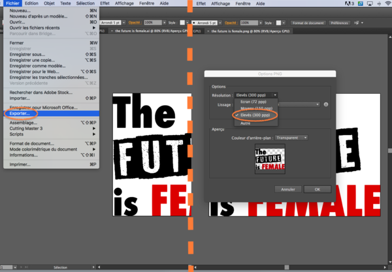Click the OK button in Options PNG
Viewport: 392px width, 272px height.
[x=317, y=189]
